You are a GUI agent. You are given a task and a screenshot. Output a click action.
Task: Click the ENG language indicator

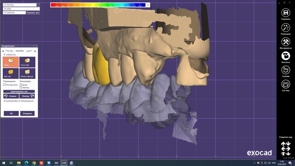point(274,163)
